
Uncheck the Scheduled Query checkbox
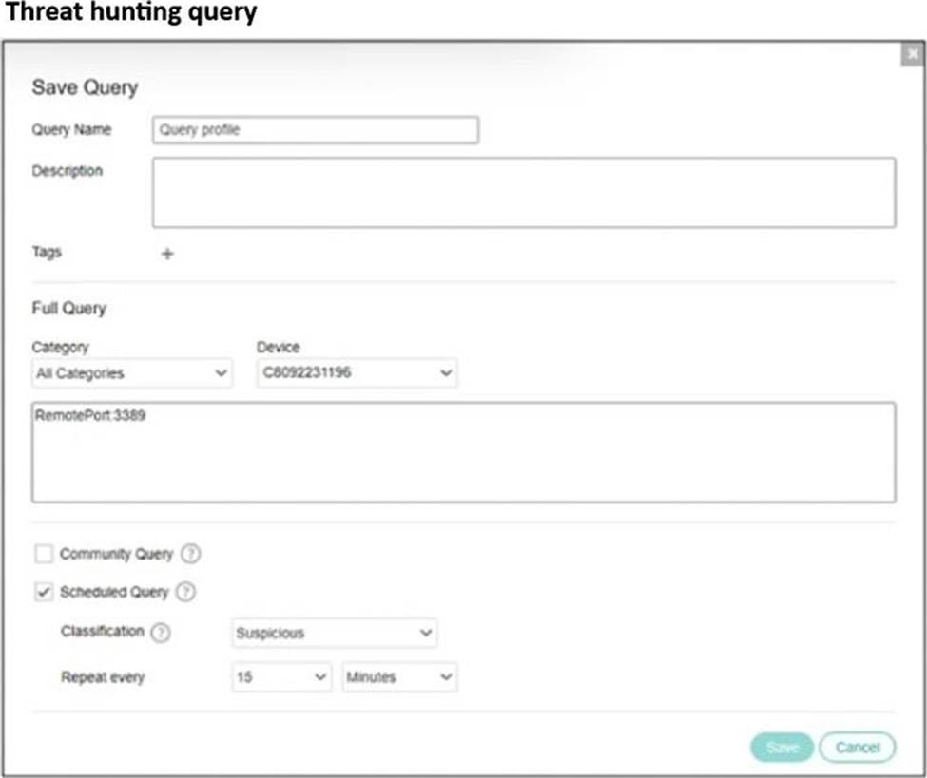click(x=44, y=592)
